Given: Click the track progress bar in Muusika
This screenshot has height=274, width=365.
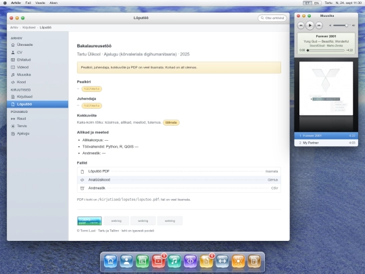Looking at the screenshot, I should (326, 50).
